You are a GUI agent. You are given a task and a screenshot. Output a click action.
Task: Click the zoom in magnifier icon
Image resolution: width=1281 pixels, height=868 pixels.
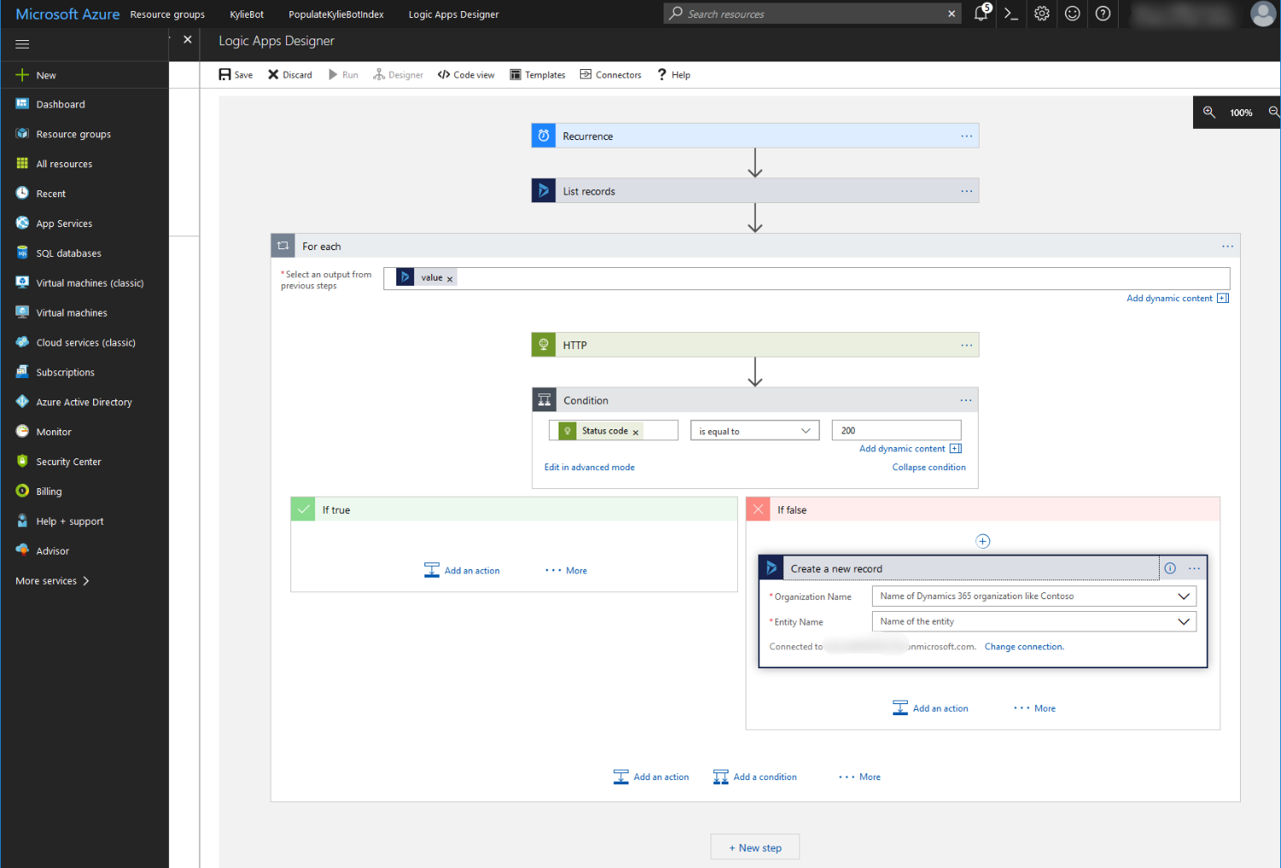(x=1209, y=112)
